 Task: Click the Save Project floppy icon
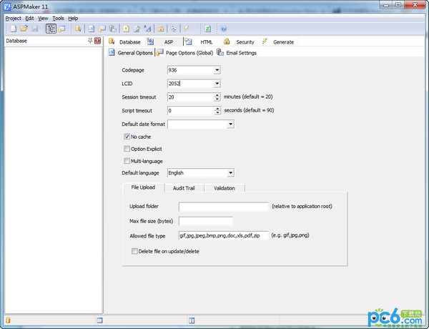(35, 29)
